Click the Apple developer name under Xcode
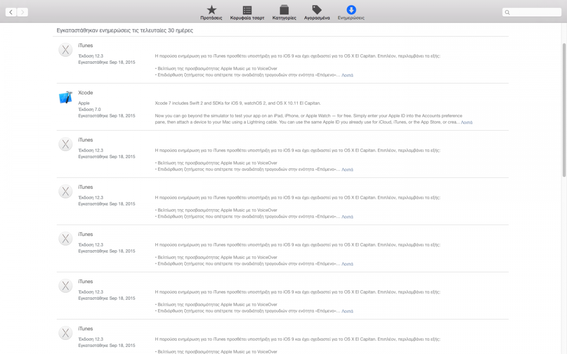The height and width of the screenshot is (354, 567). tap(84, 103)
